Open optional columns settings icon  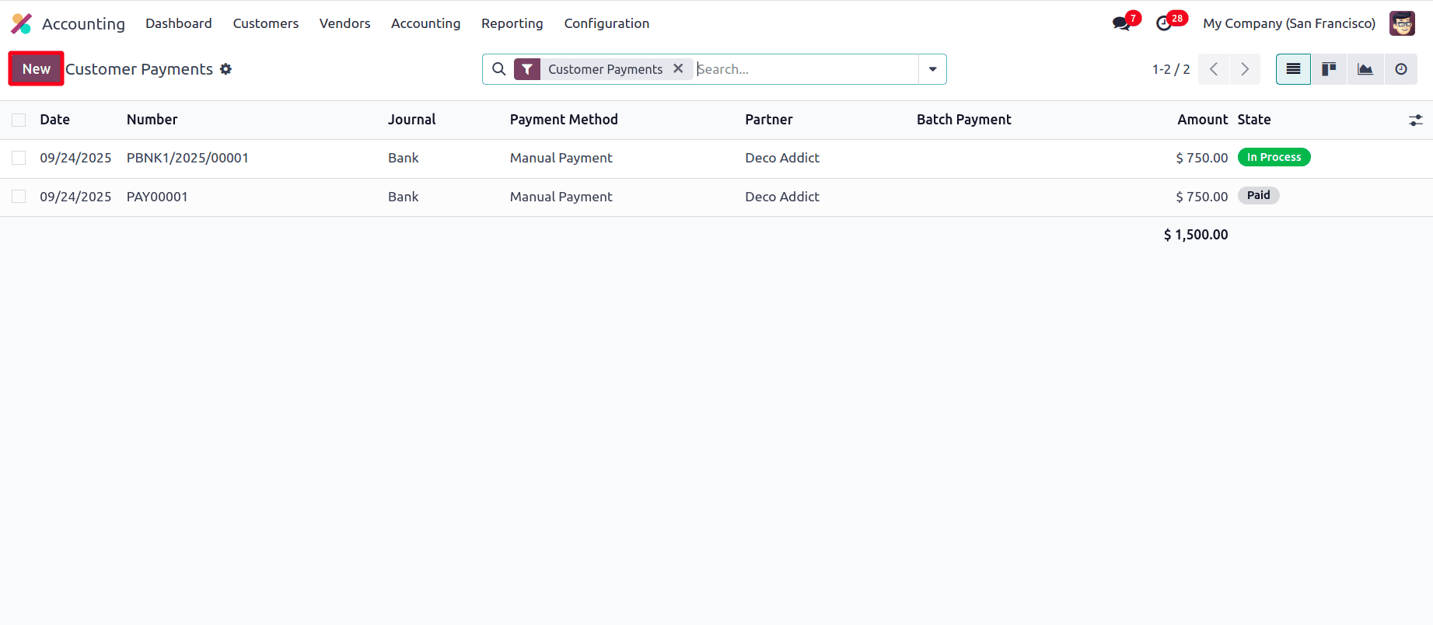coord(1415,120)
